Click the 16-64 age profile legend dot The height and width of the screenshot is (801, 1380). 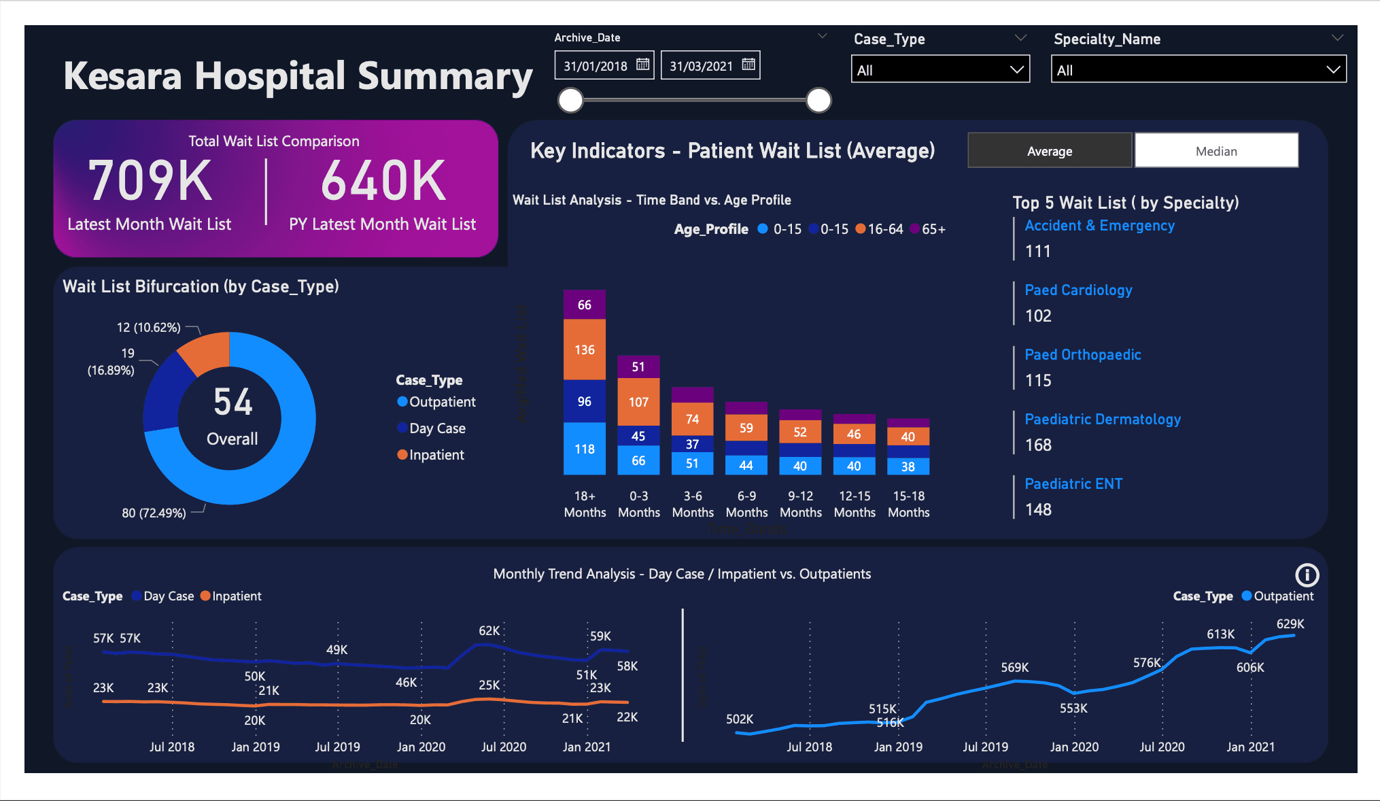pyautogui.click(x=861, y=229)
